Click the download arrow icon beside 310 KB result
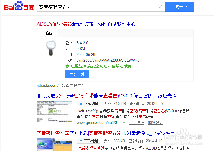The width and height of the screenshot is (214, 151). tap(81, 104)
